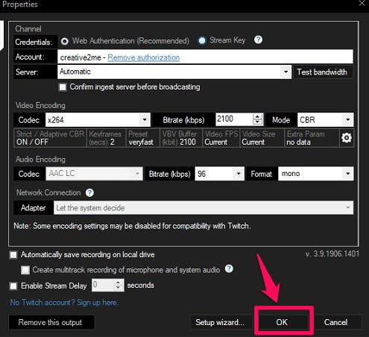Open the audio Bitrate dropdown showing 96
Image resolution: width=369 pixels, height=337 pixels.
[219, 174]
